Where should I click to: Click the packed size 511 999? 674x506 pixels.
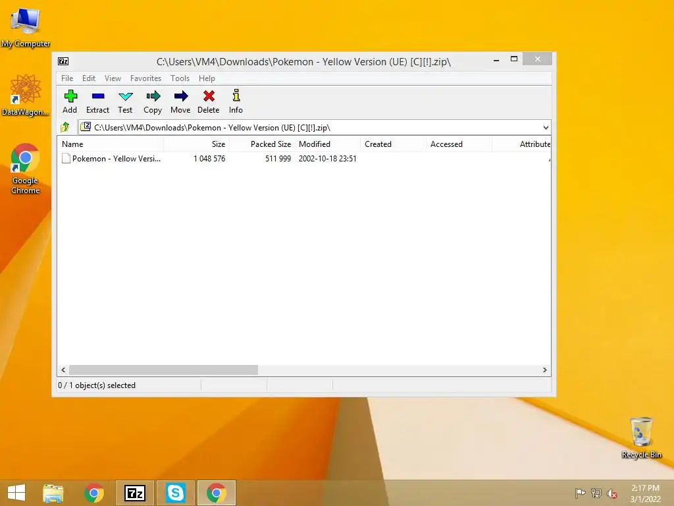(278, 158)
